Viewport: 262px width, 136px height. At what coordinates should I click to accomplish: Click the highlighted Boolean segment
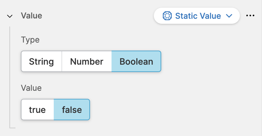[x=136, y=61]
